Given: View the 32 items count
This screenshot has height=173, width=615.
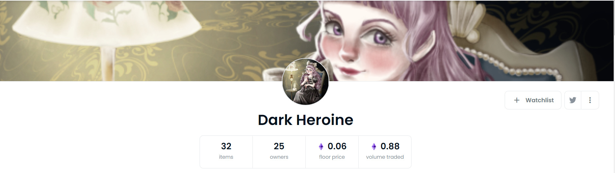Looking at the screenshot, I should pyautogui.click(x=226, y=146).
